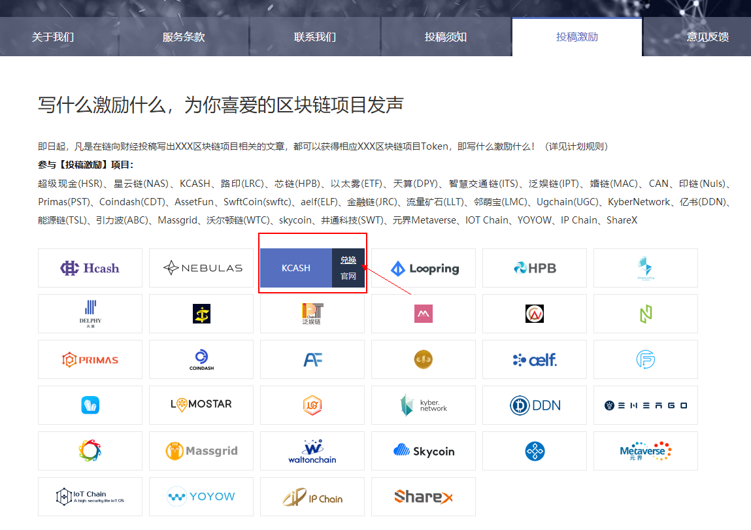Viewport: 751px width, 530px height.
Task: Click the EthereumFog logo card
Action: 646,268
